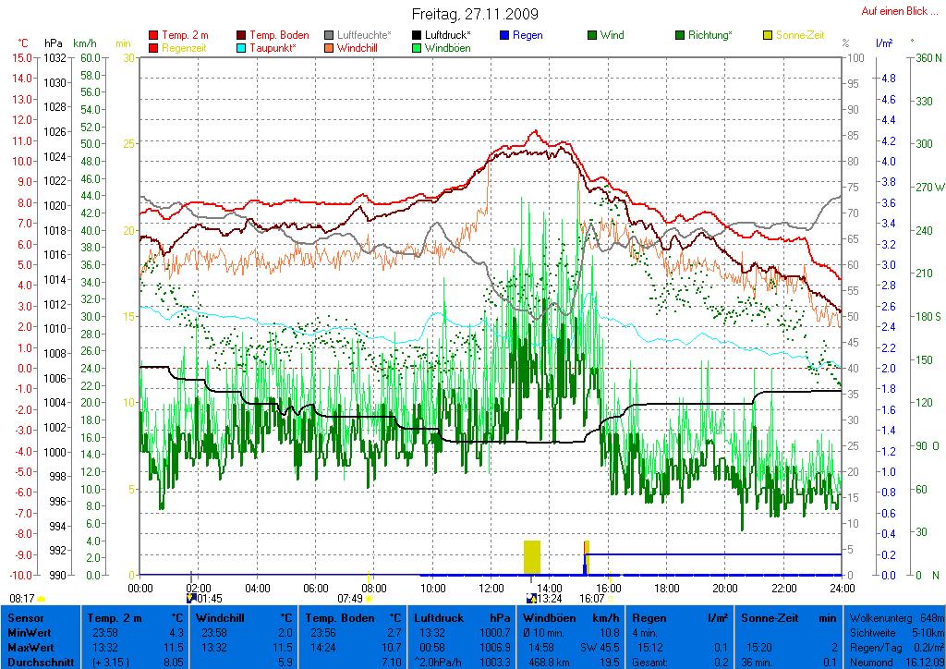The image size is (946, 669).
Task: Click the moon icon beside 01:45
Action: click(x=191, y=599)
